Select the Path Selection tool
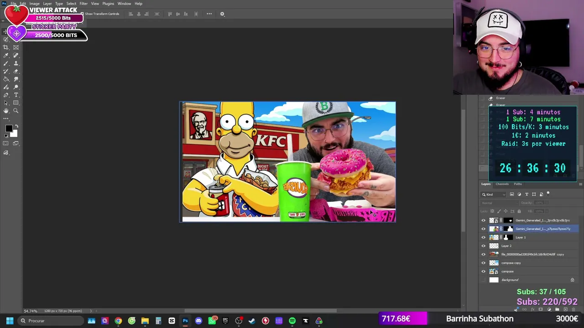This screenshot has height=328, width=584. click(x=6, y=103)
